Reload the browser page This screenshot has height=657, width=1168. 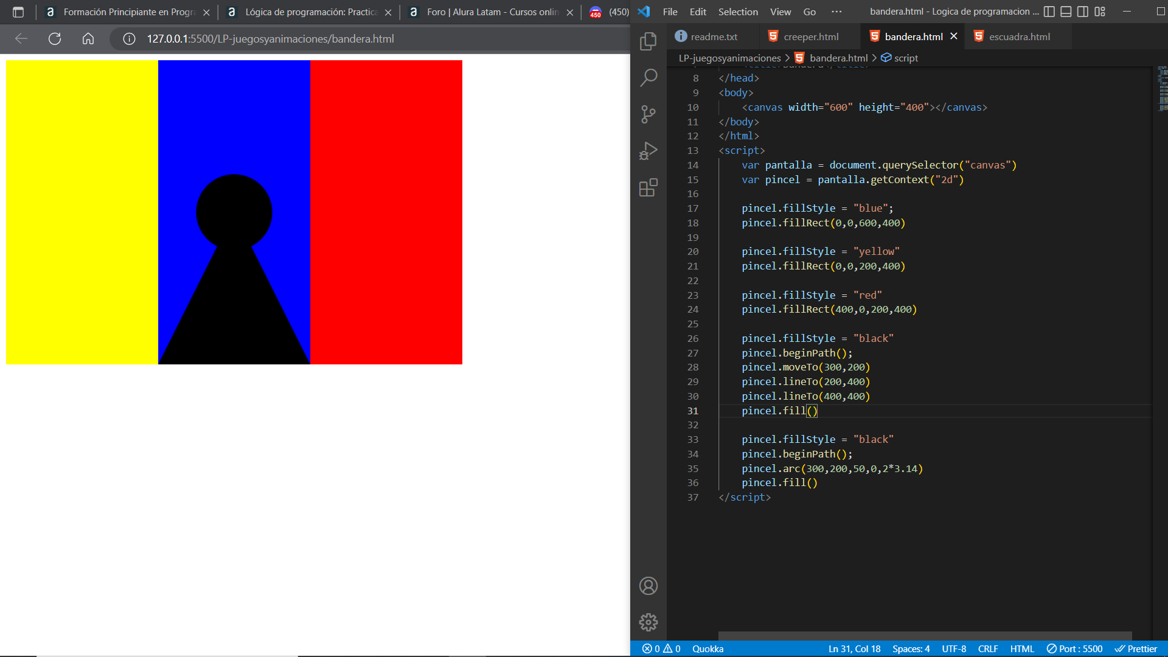click(55, 39)
